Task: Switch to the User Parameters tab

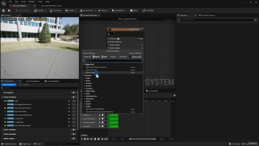Action: pyautogui.click(x=32, y=81)
